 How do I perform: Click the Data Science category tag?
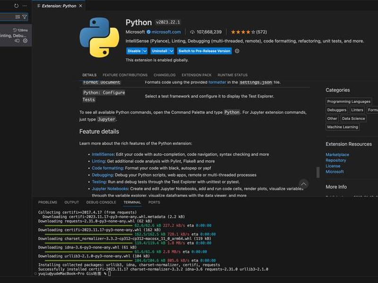click(x=353, y=119)
